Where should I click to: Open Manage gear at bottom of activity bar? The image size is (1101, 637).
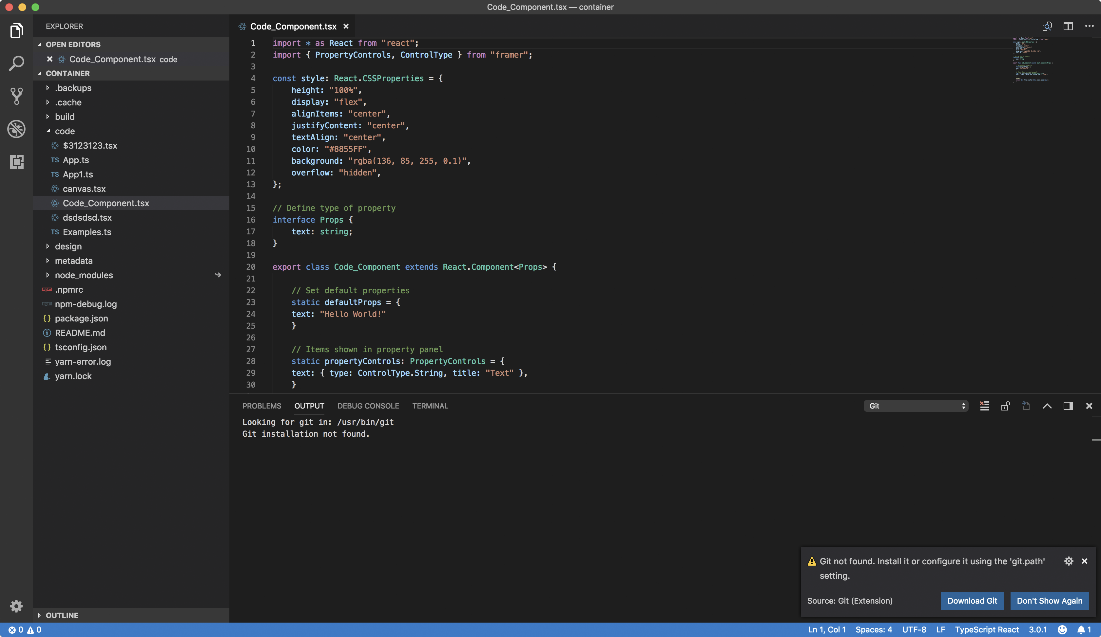coord(16,606)
